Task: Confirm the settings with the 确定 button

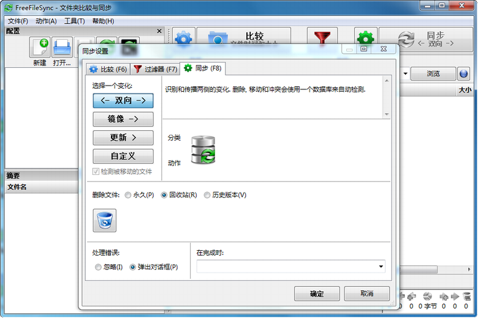Action: [x=317, y=294]
